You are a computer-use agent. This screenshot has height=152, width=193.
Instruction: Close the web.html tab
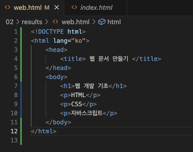click(x=57, y=8)
